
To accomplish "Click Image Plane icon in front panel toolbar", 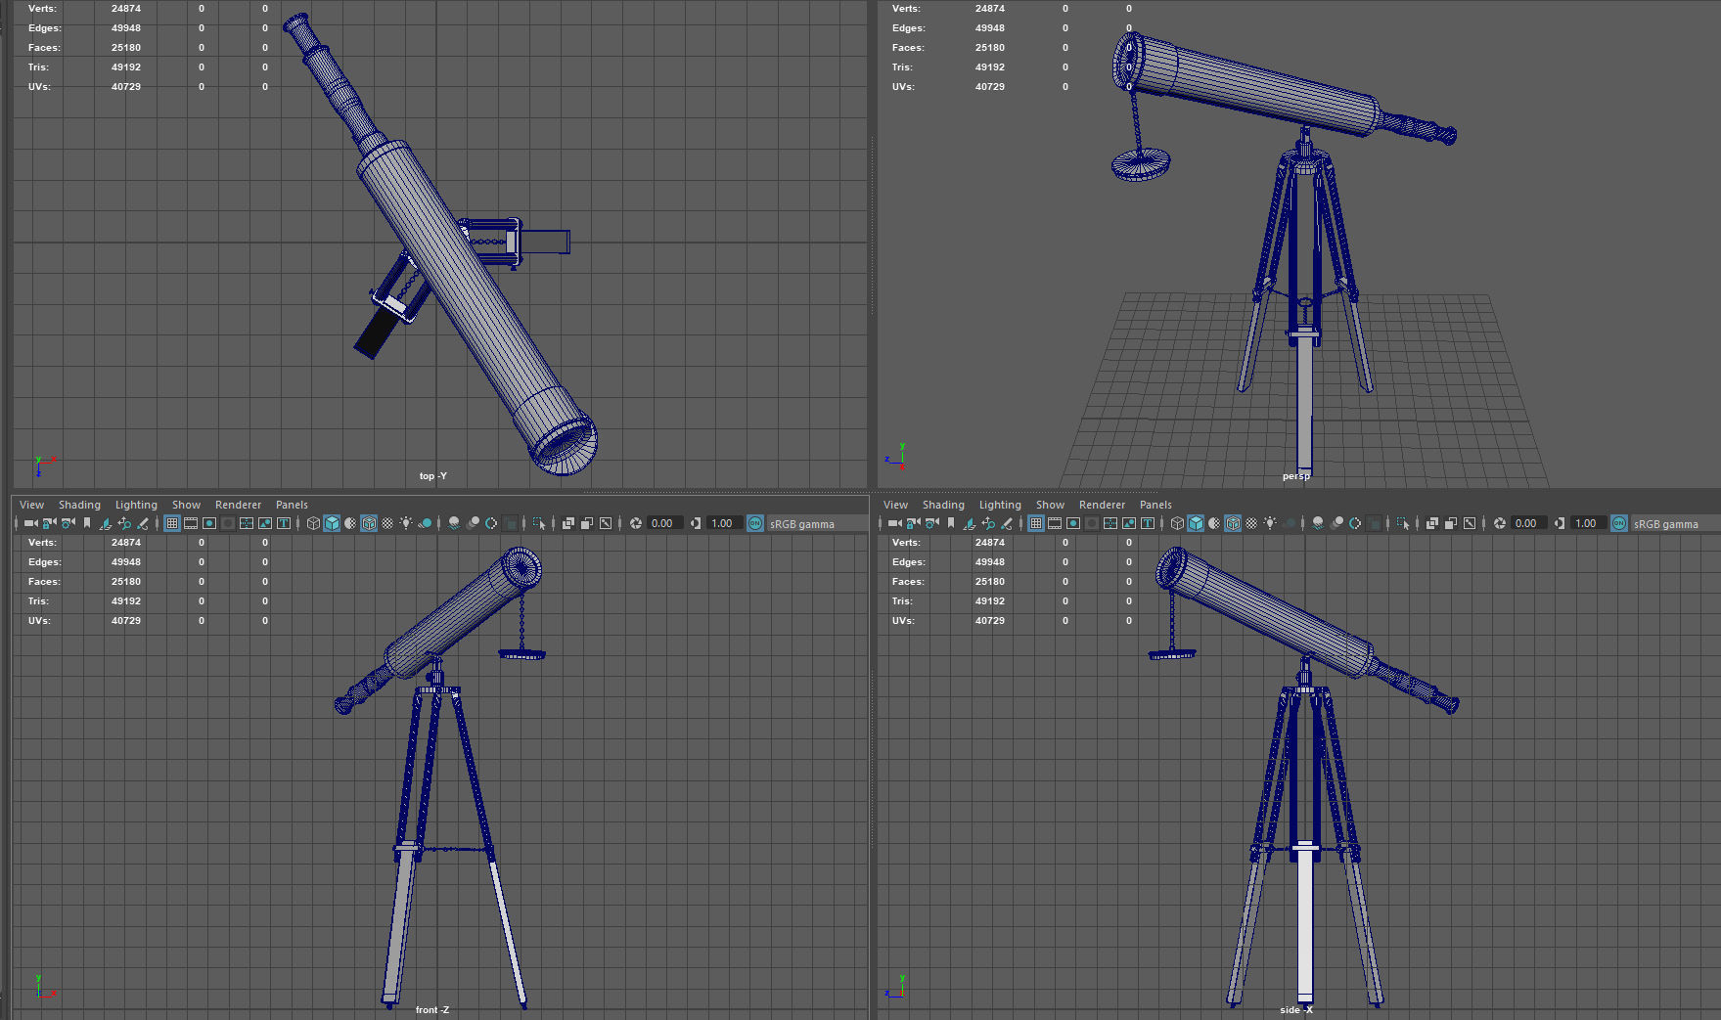I will pyautogui.click(x=105, y=523).
